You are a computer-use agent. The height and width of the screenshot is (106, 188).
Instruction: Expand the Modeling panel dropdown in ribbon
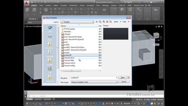tap(33, 19)
